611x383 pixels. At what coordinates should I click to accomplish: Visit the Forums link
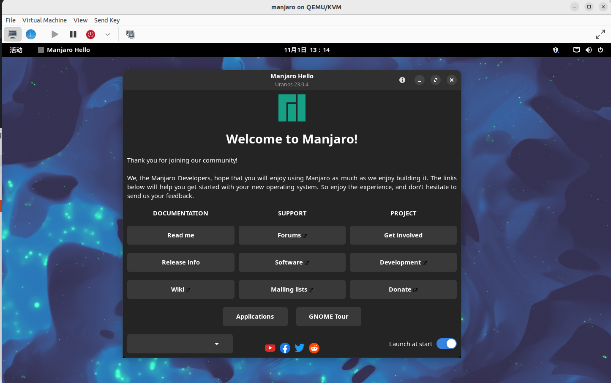click(292, 235)
